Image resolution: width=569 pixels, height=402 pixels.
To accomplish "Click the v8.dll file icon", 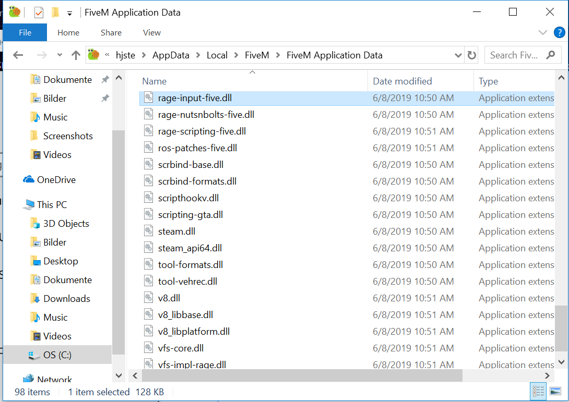I will [148, 298].
